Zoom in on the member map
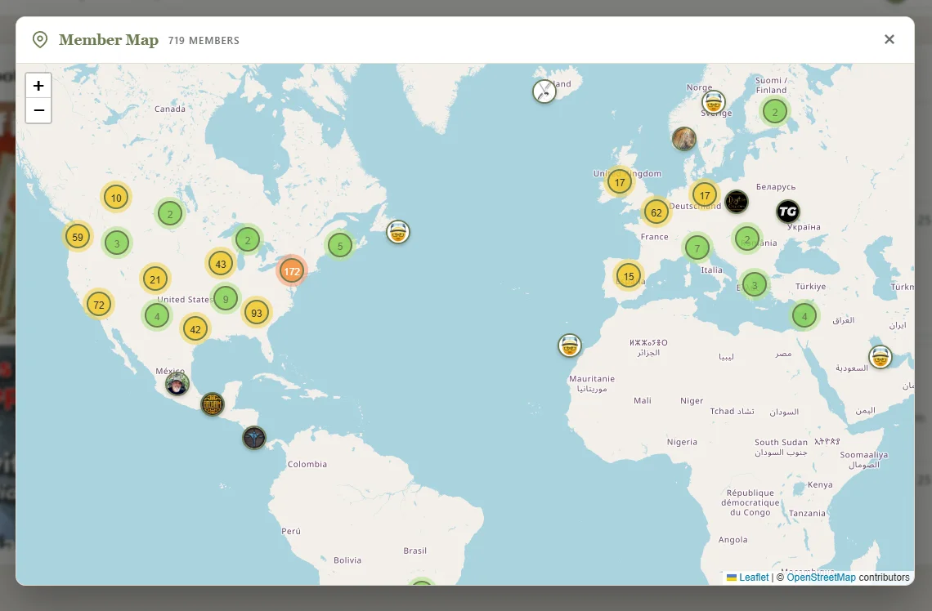The width and height of the screenshot is (932, 611). (x=38, y=86)
